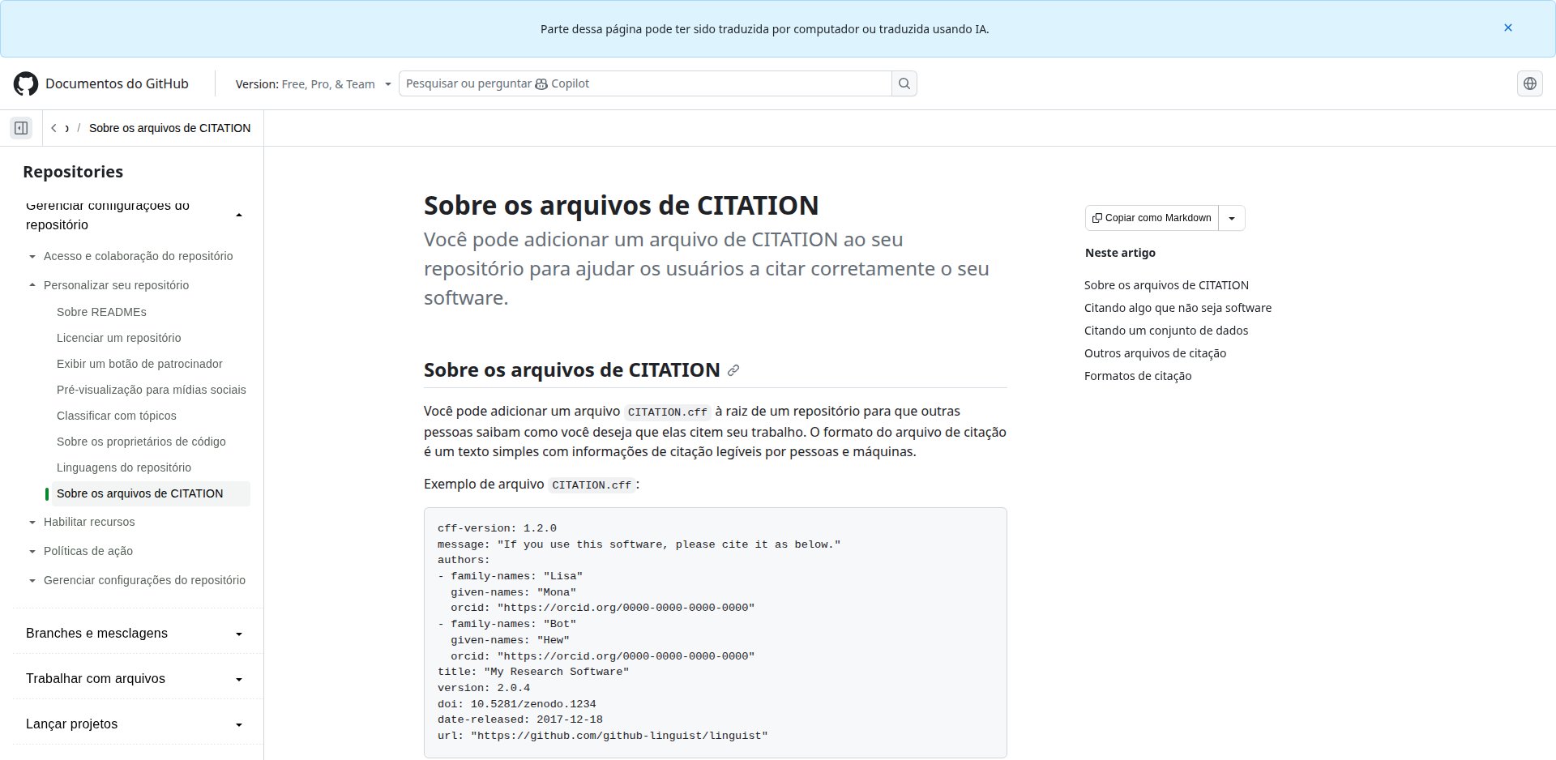Jump to Citando um conjunto de dados

pos(1166,331)
